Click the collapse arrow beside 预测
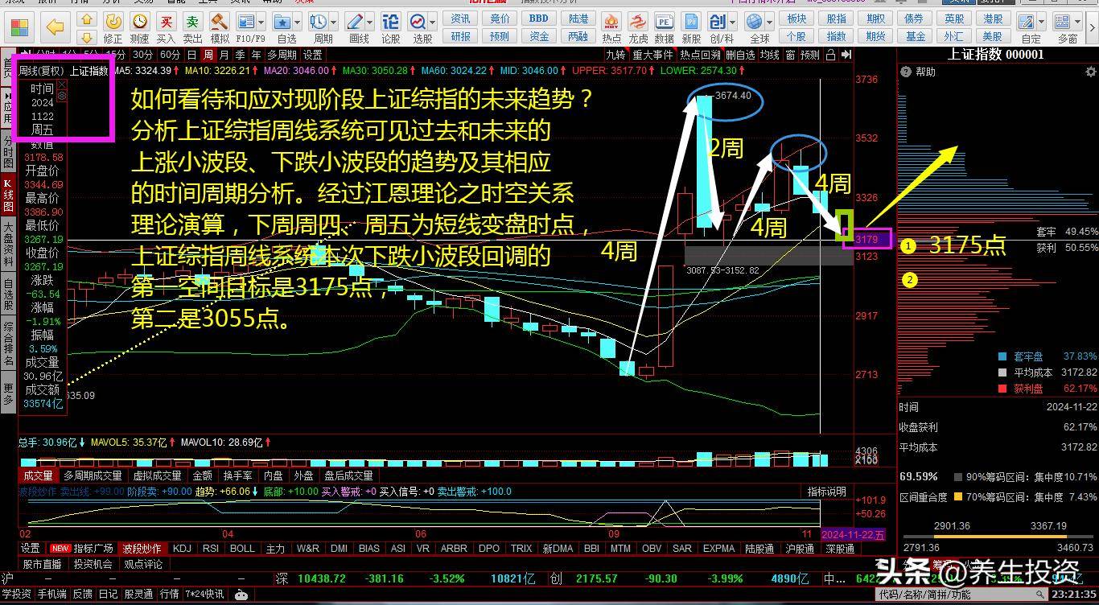Image resolution: width=1099 pixels, height=605 pixels. (846, 55)
